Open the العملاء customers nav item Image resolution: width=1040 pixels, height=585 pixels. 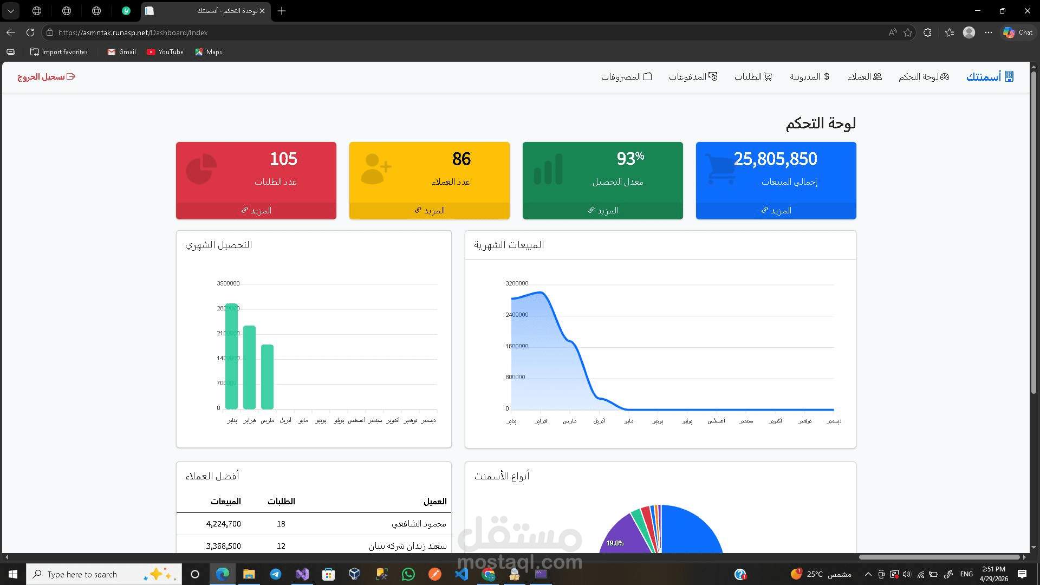pos(865,77)
